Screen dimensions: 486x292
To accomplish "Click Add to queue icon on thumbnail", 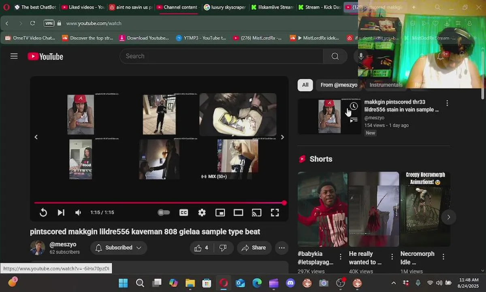I will 354,120.
